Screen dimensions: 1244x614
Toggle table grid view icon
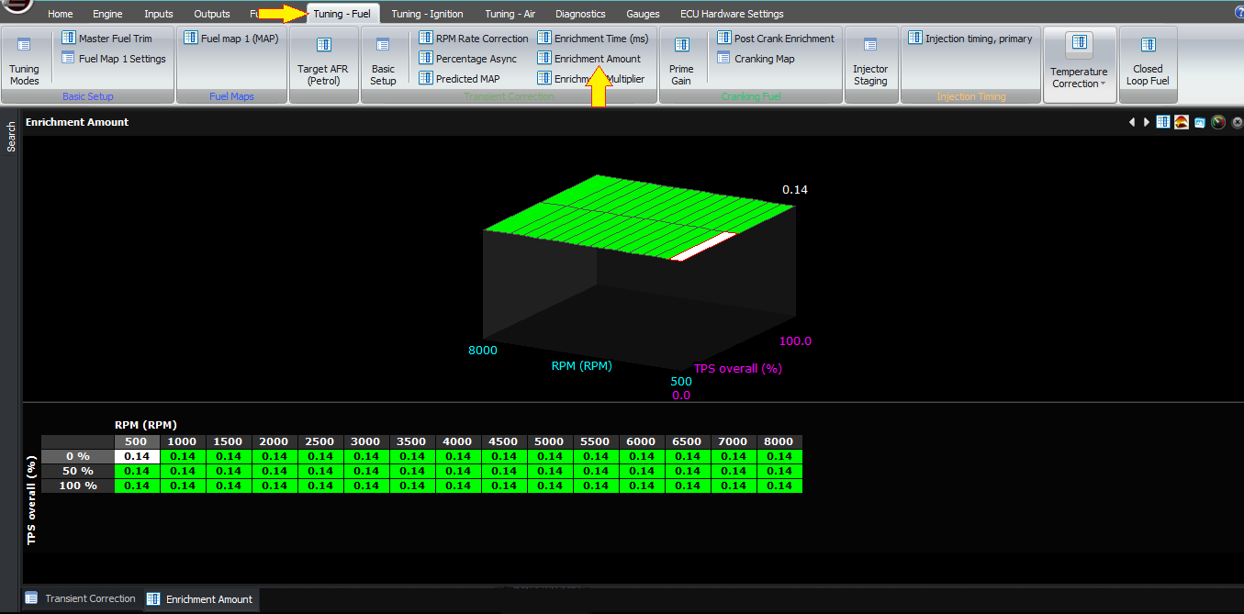click(x=1163, y=122)
